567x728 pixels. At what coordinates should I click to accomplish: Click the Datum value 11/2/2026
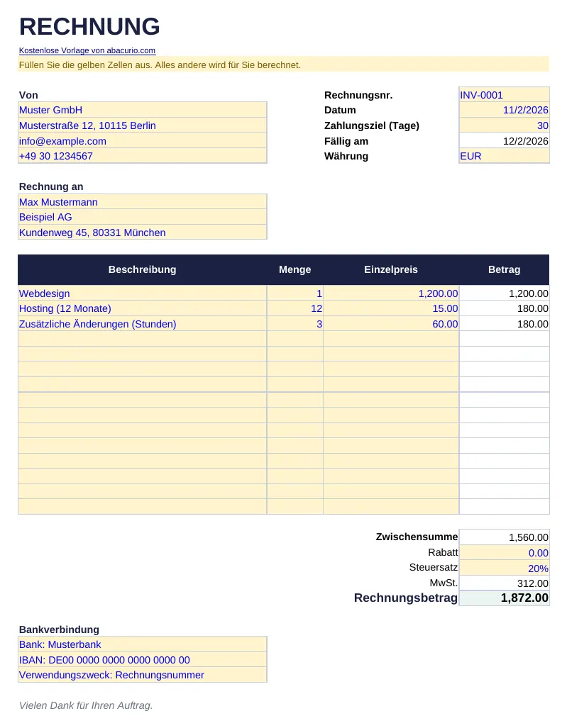(505, 110)
